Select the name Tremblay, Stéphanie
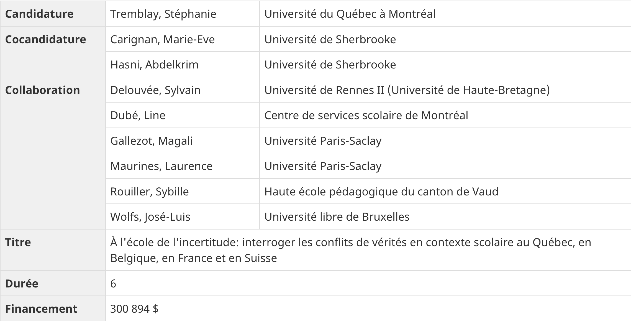This screenshot has width=631, height=321. [163, 14]
